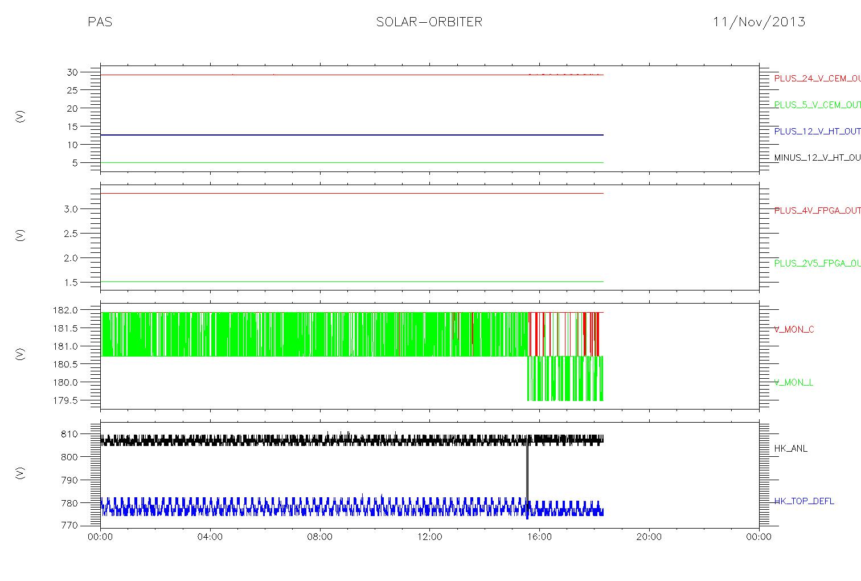Click the HK_ANL legend label
Viewport: 861px width, 581px height.
[x=790, y=448]
